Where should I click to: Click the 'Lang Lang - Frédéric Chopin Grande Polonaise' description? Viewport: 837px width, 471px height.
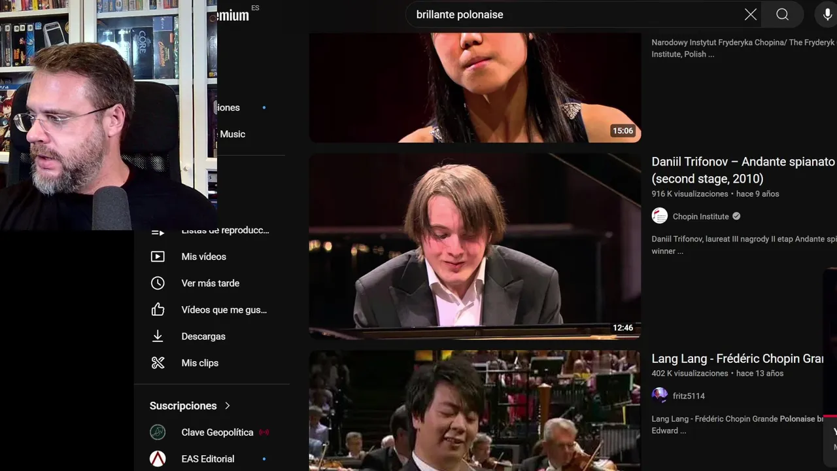pos(738,425)
